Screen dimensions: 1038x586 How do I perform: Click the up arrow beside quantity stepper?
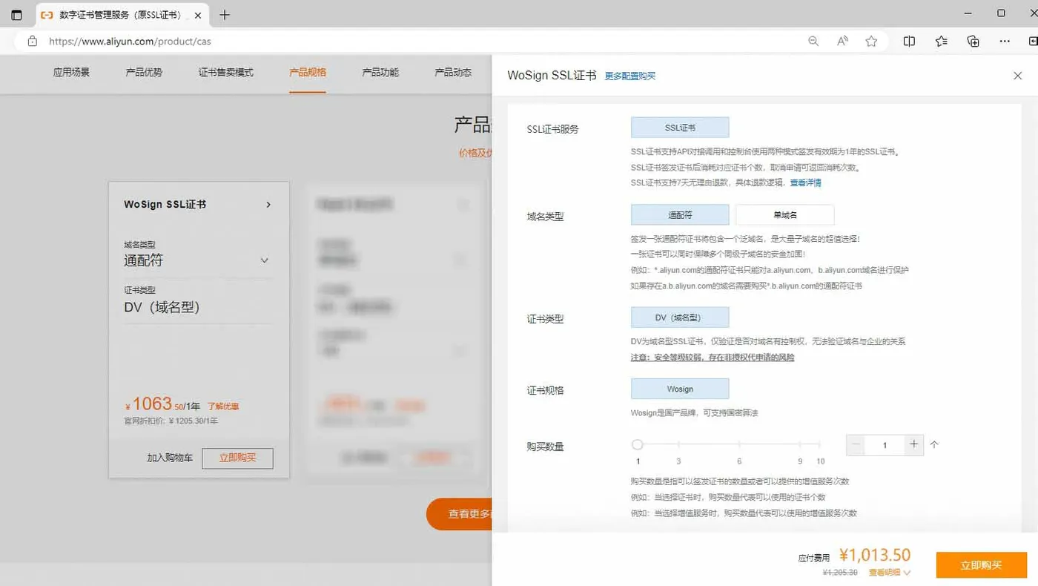pyautogui.click(x=934, y=444)
